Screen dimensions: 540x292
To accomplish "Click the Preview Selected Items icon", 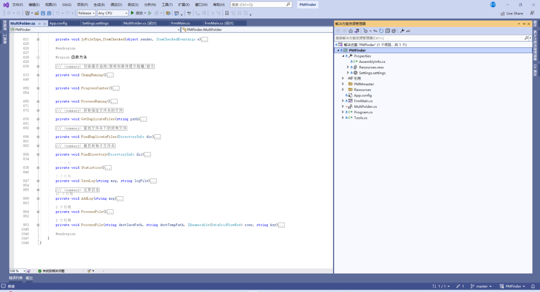I will [408, 31].
